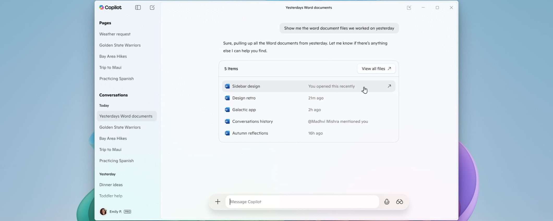The image size is (553, 221).
Task: Click the Word icon for Galactic app
Action: coord(227,110)
